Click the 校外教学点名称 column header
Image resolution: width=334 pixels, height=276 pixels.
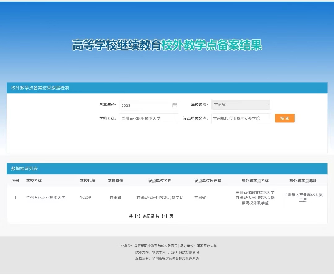[x=255, y=180]
